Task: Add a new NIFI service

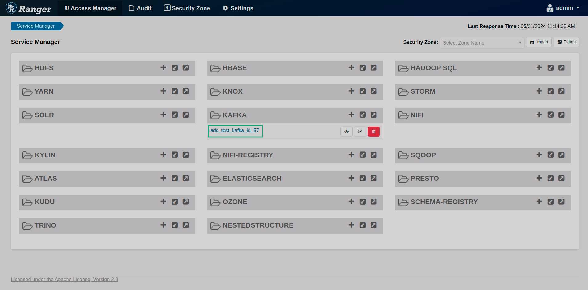Action: click(x=539, y=115)
